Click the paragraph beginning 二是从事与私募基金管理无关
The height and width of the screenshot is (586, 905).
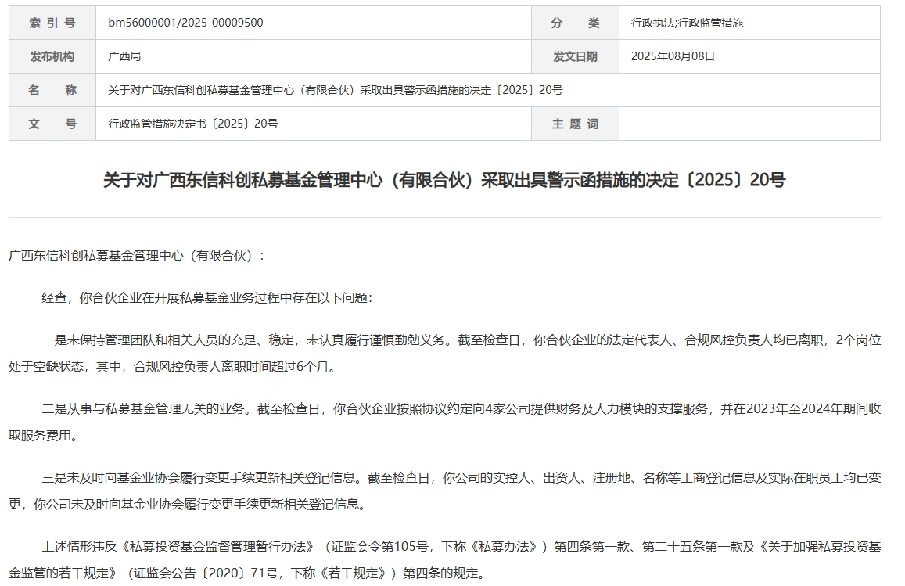[445, 422]
